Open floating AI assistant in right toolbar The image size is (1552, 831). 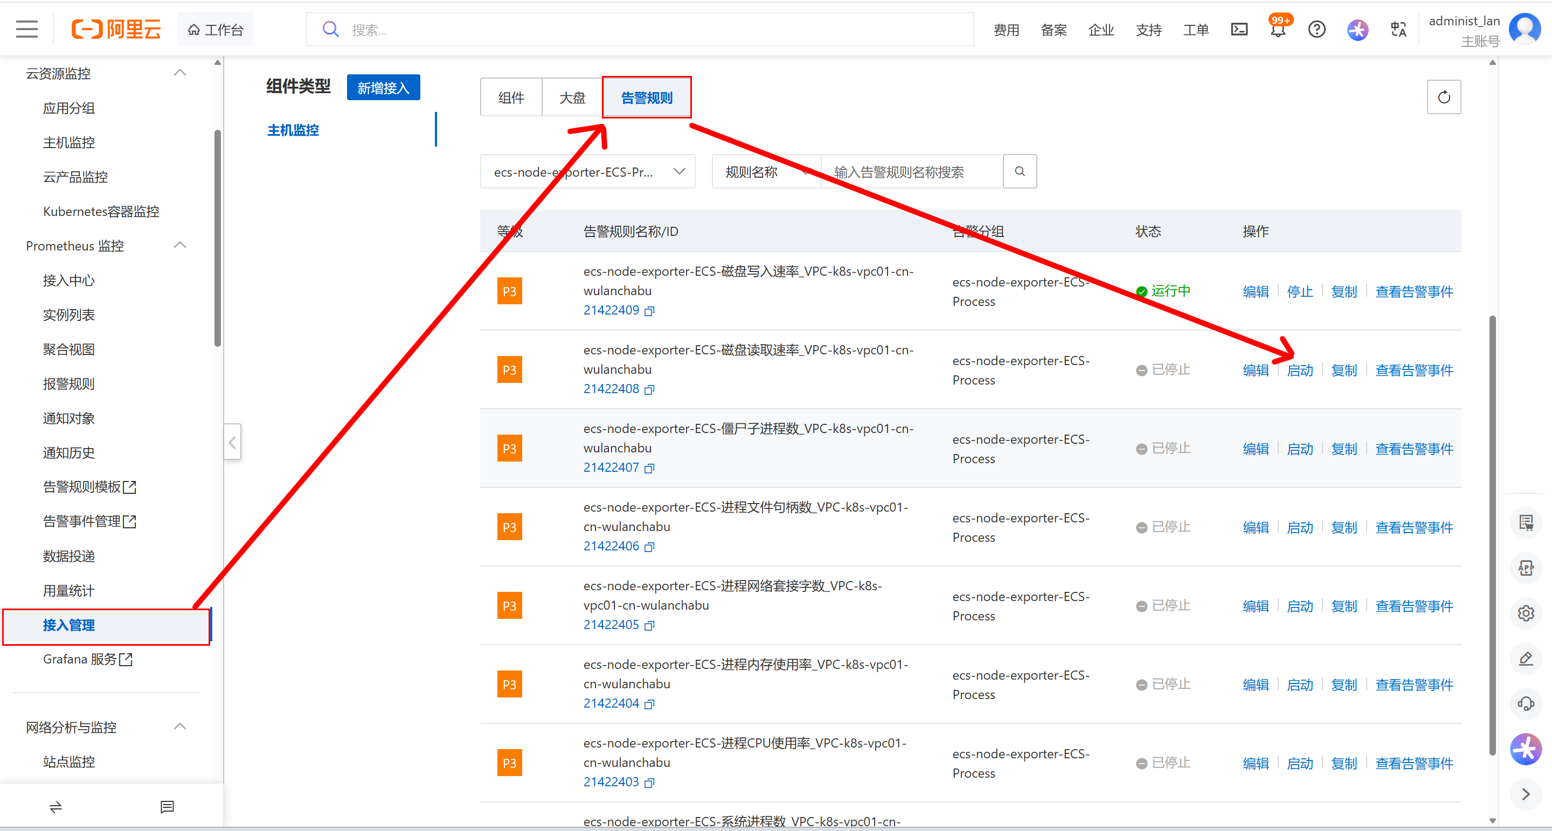[x=1526, y=749]
